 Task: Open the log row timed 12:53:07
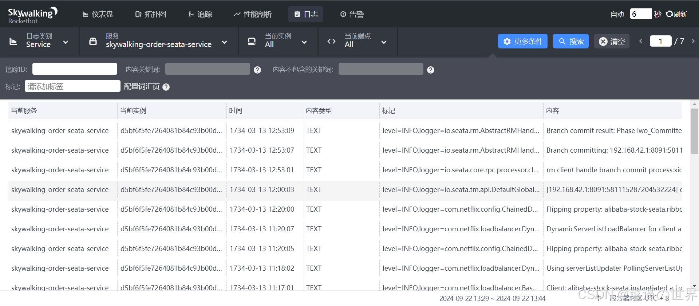coord(345,150)
